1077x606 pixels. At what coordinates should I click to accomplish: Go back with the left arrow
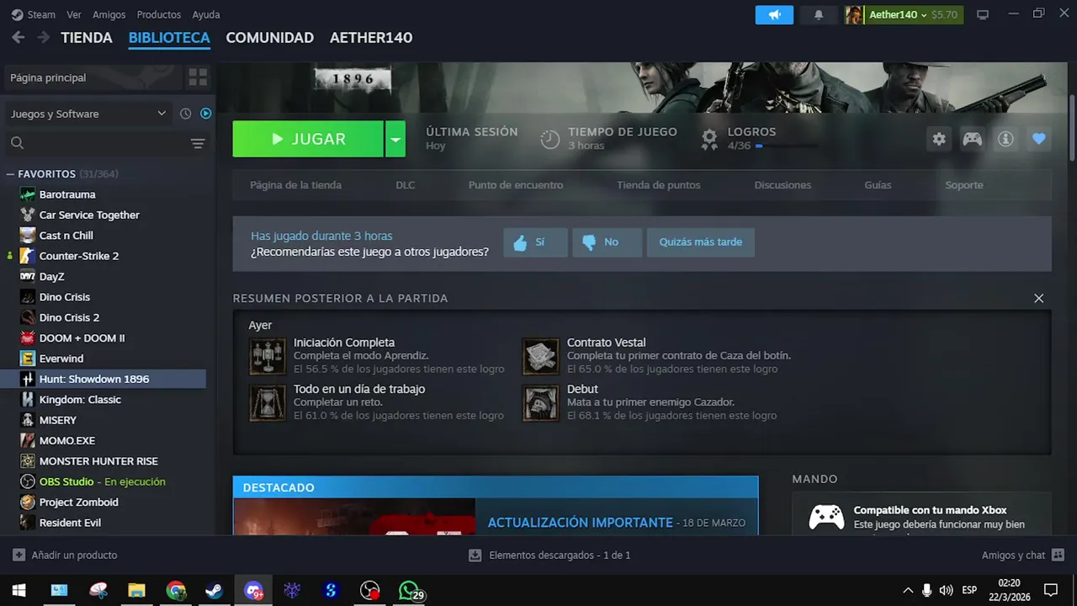tap(19, 37)
